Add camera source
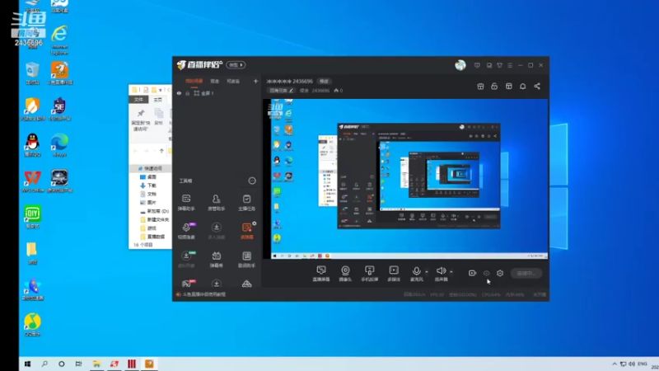 (x=345, y=274)
